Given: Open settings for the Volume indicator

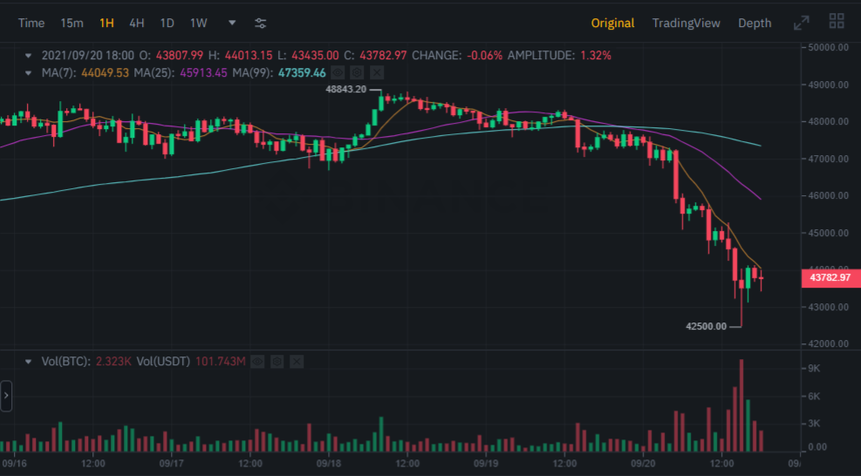Looking at the screenshot, I should (277, 360).
